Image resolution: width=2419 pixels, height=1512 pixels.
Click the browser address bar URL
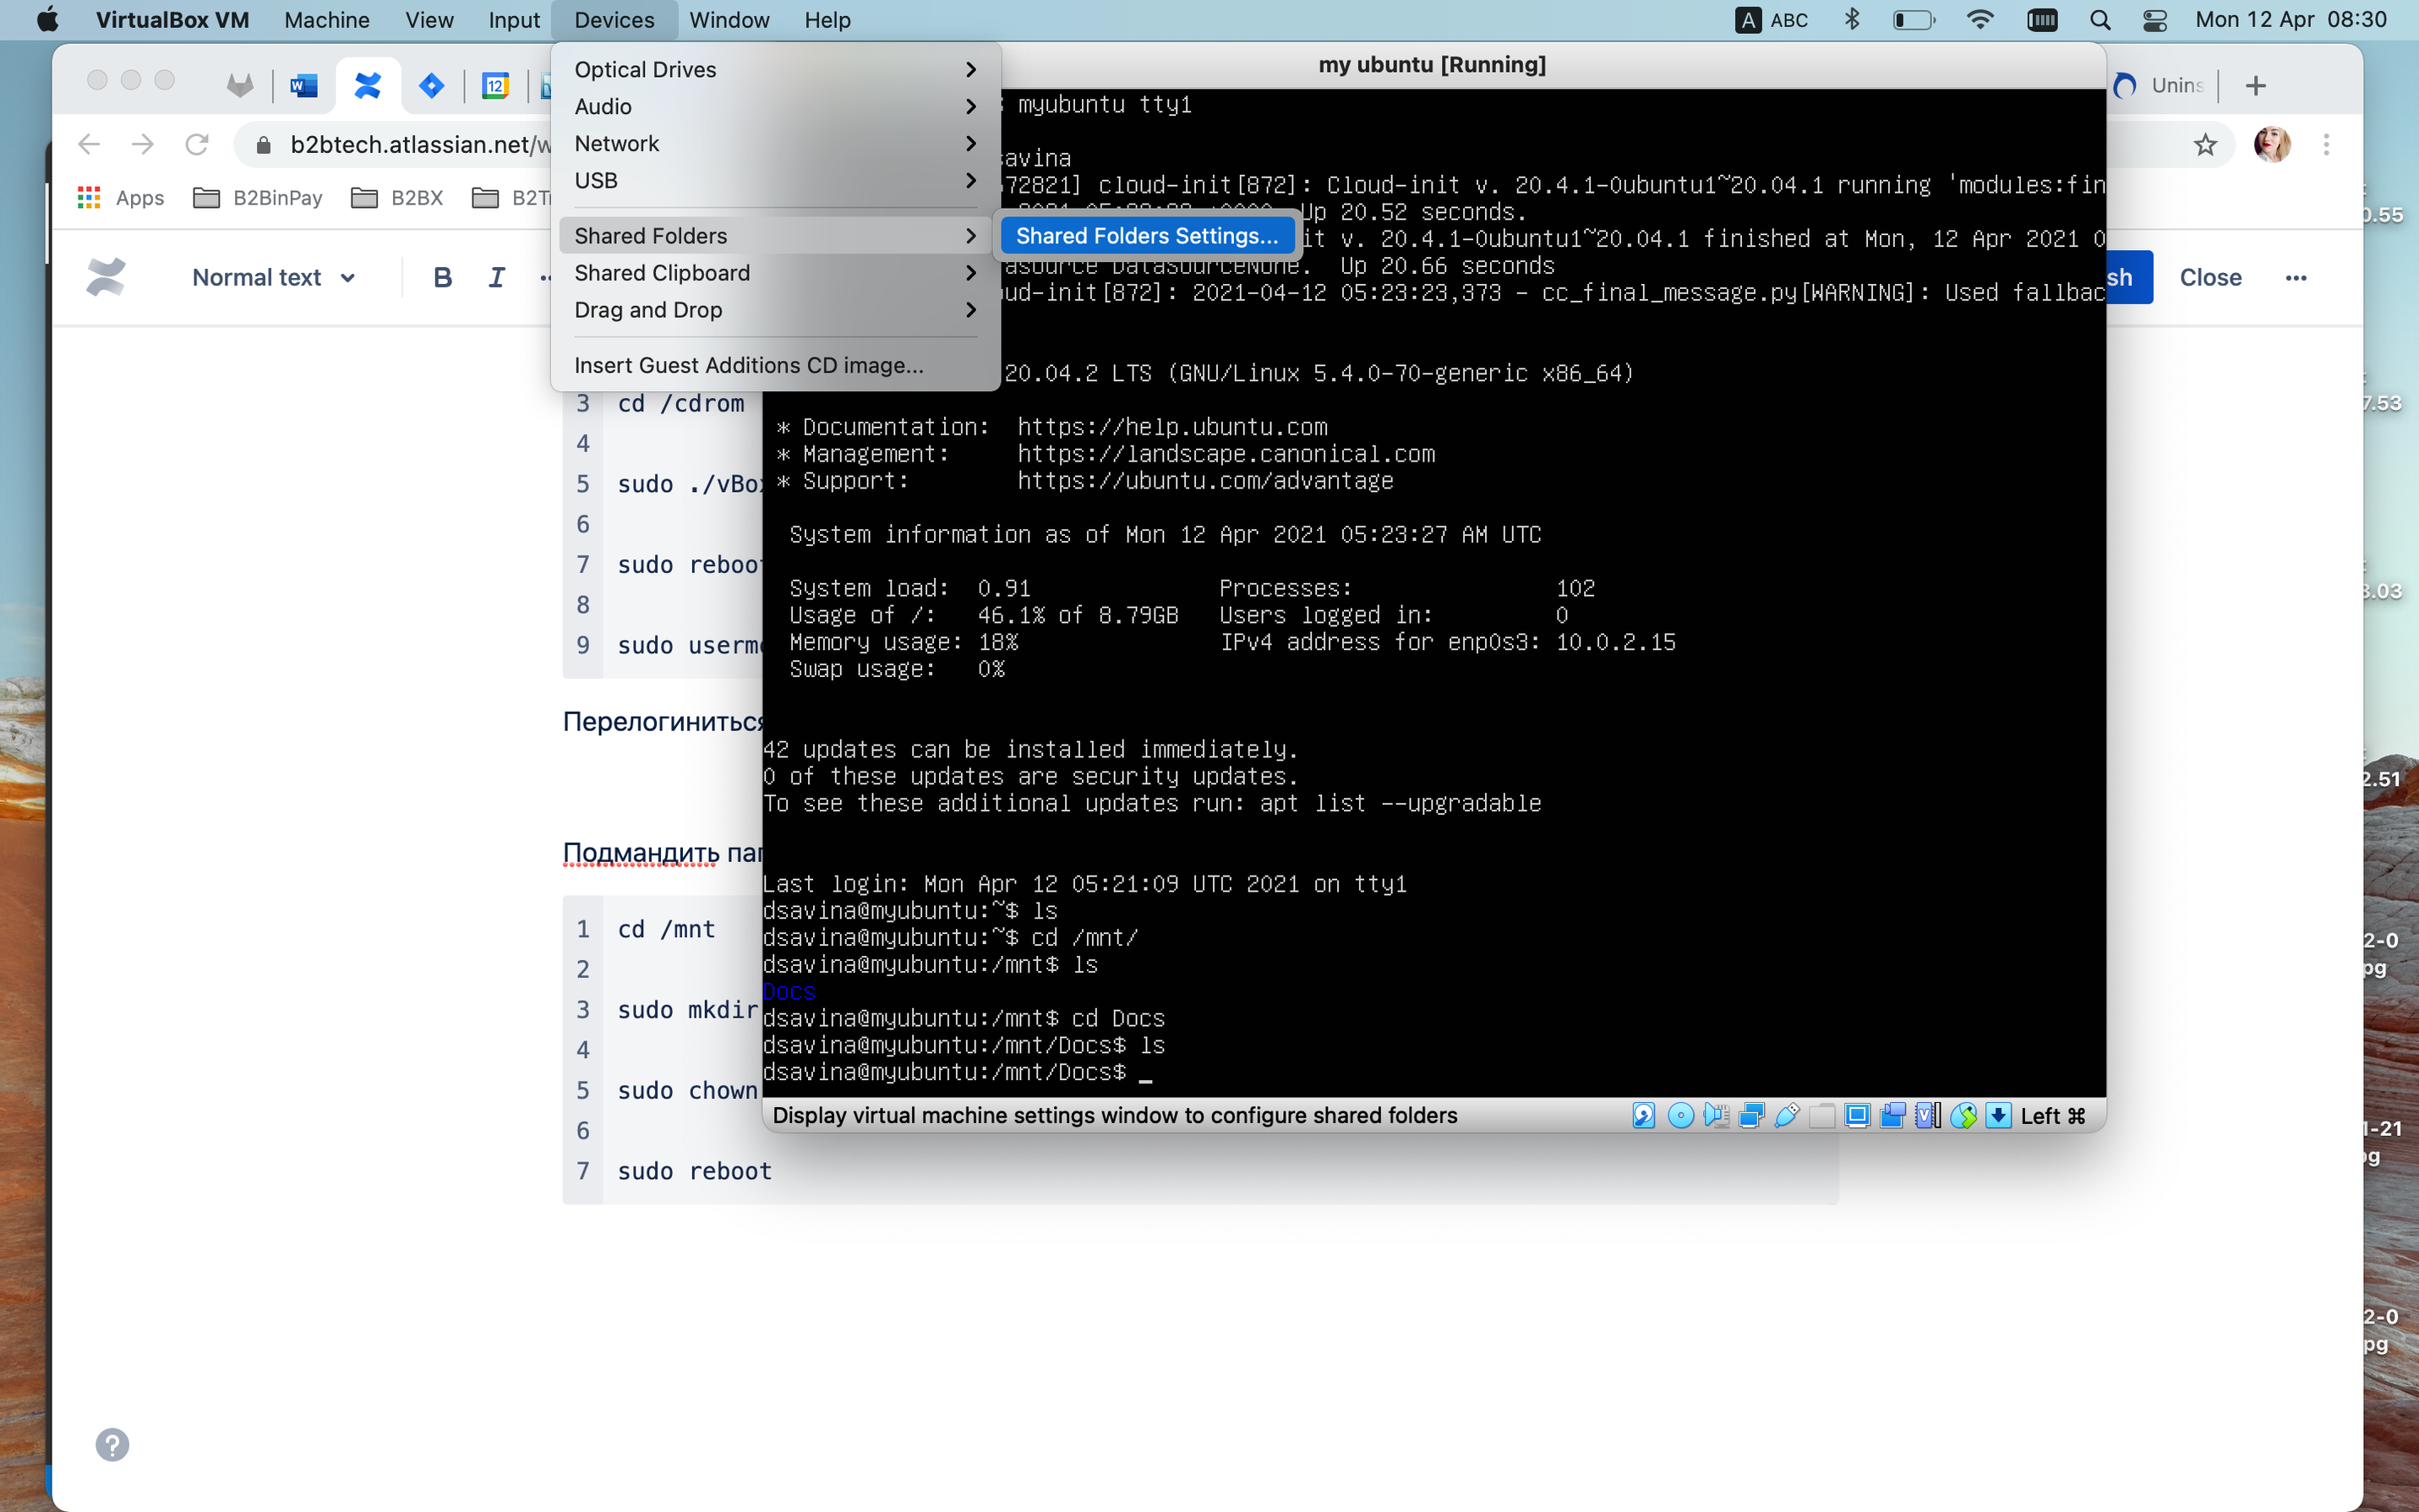418,144
